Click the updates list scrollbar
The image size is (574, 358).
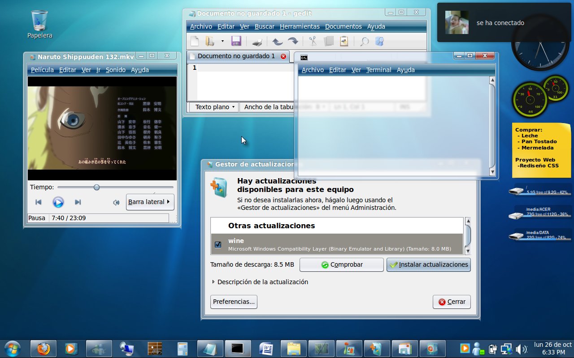(468, 235)
